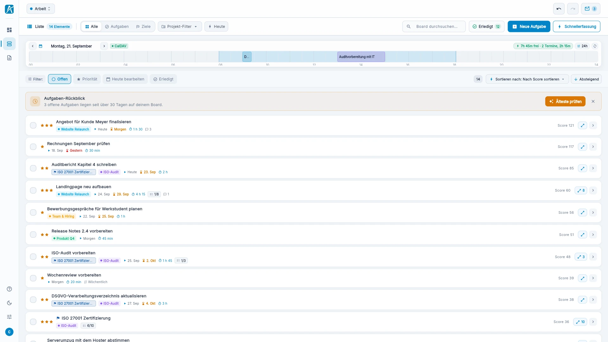
Task: Open the Projekt-Filter dropdown
Action: click(x=180, y=27)
